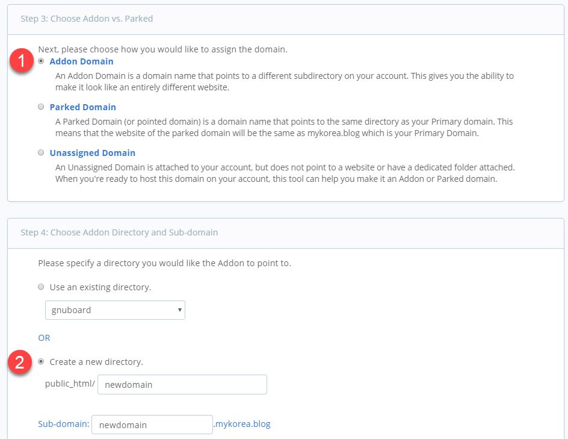Click the Step 4: Choose Addon Directory heading
Viewport: 568px width, 439px height.
[119, 232]
